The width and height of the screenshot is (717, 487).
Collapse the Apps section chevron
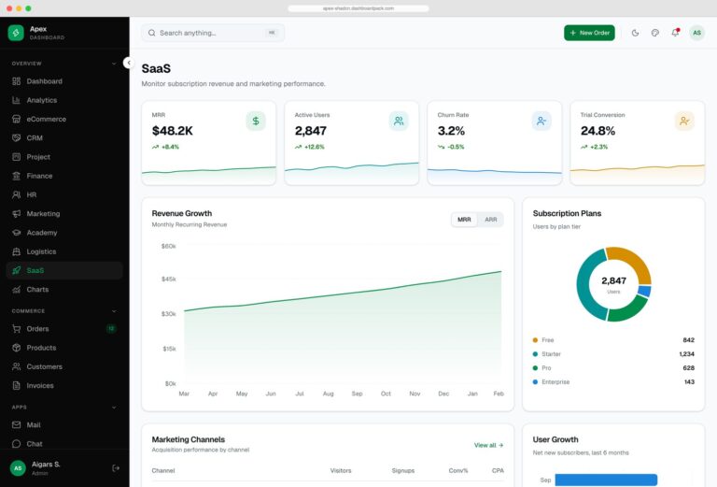tap(114, 408)
